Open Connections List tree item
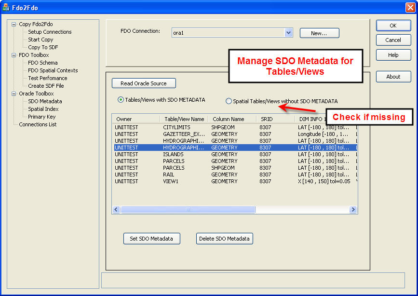 (x=38, y=124)
